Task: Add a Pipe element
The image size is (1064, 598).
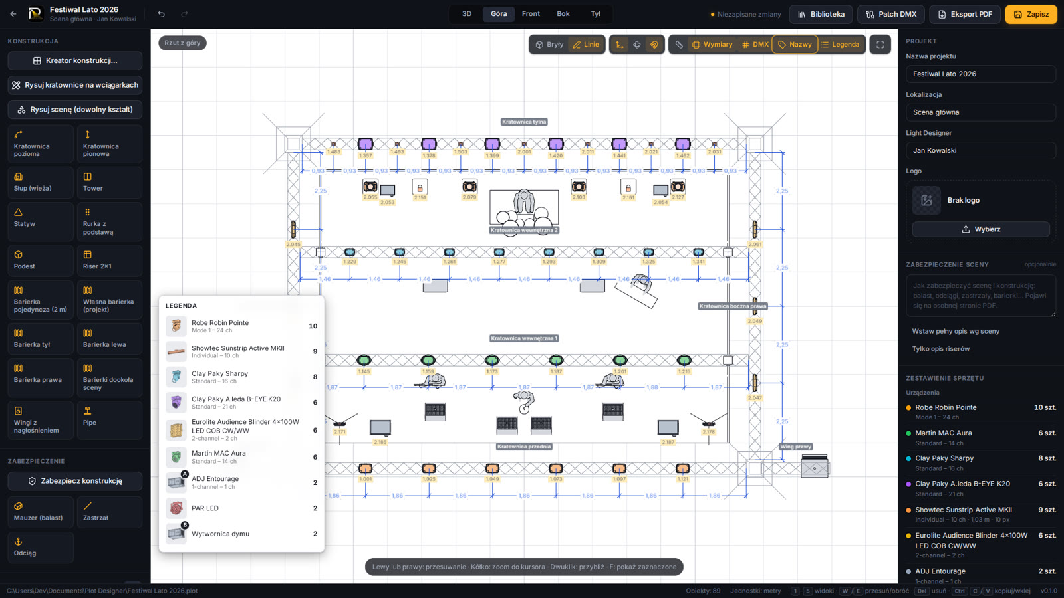Action: [110, 420]
